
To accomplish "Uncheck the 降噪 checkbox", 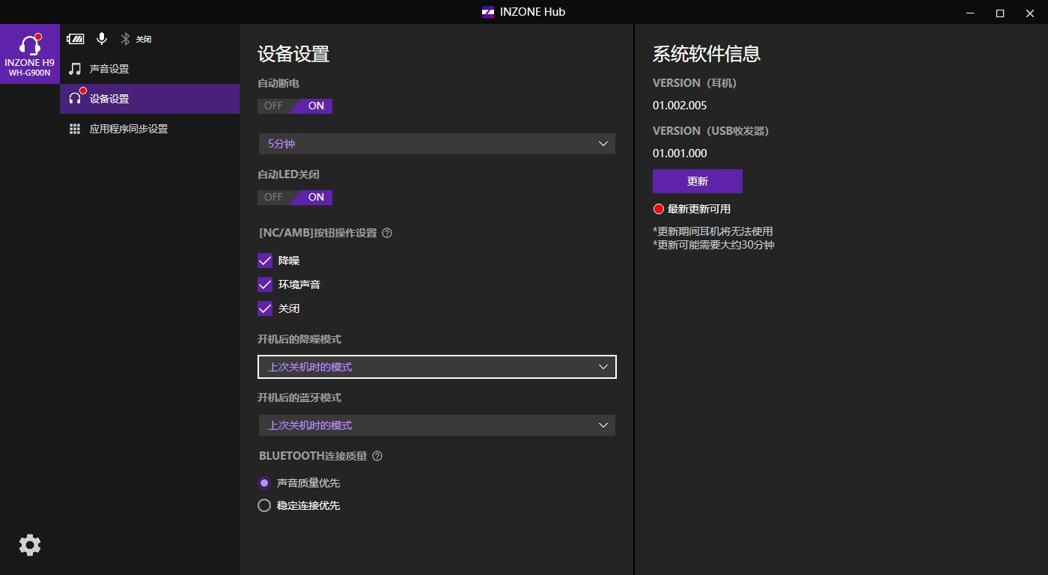I will point(265,261).
